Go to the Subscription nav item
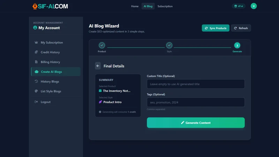Viewport: 279px width, 157px height. tap(165, 6)
